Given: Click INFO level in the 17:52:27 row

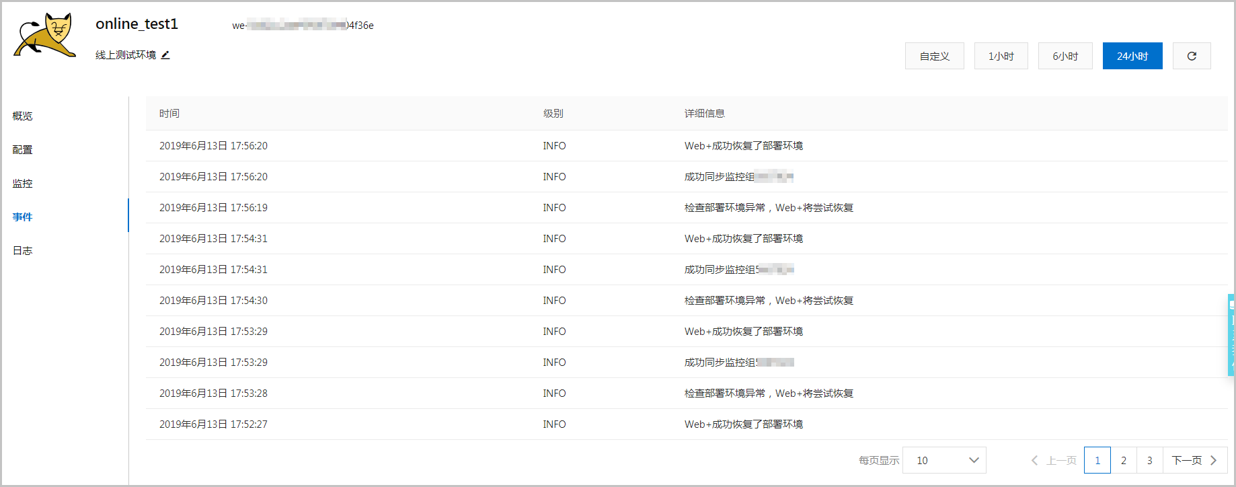Looking at the screenshot, I should pos(554,424).
